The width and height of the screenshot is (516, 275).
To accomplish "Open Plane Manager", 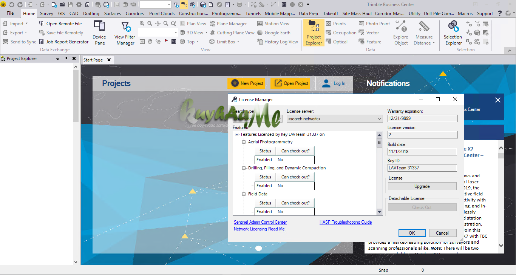I will click(x=228, y=23).
